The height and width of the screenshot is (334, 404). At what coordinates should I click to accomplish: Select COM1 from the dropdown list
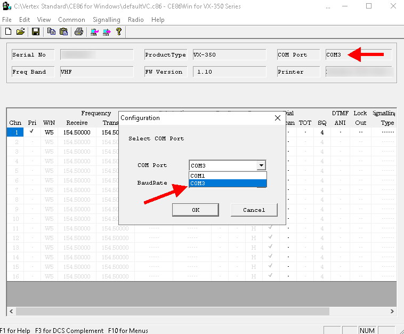(228, 176)
